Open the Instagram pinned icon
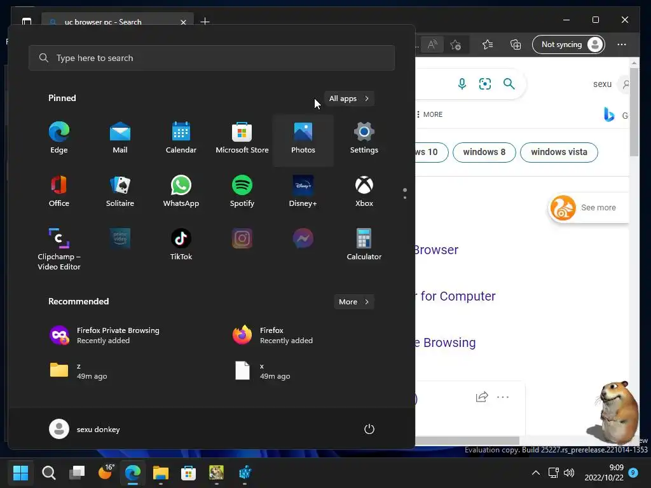 242,239
